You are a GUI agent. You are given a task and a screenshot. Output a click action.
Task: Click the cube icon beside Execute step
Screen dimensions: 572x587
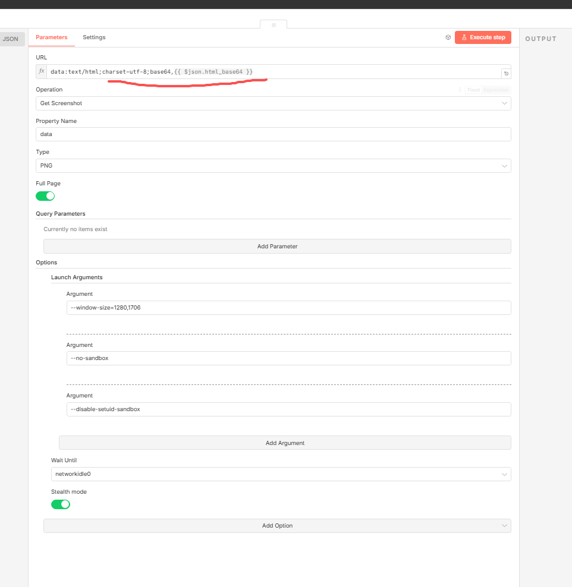[x=448, y=37]
